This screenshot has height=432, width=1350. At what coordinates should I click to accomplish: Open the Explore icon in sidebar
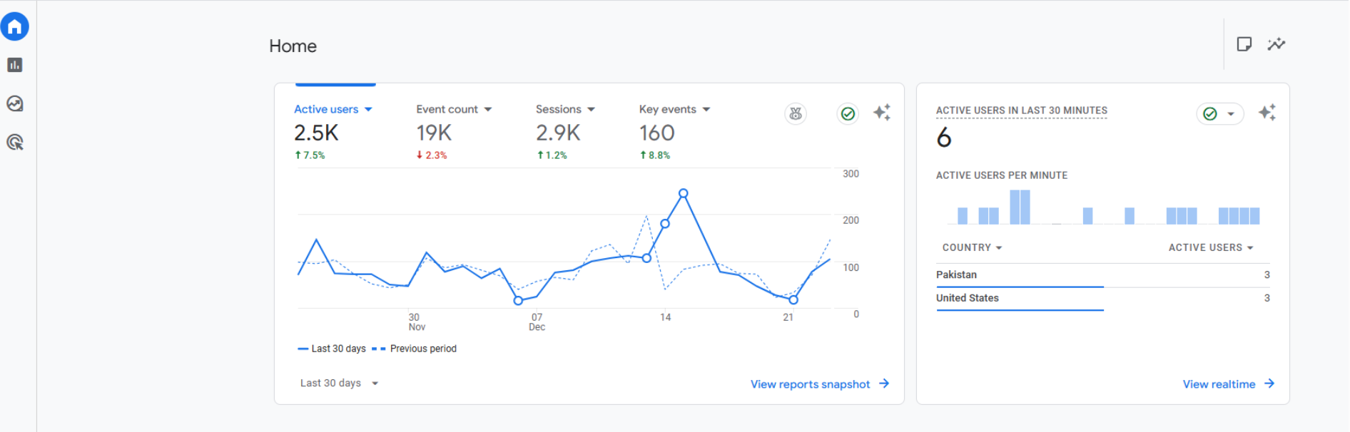(x=15, y=104)
